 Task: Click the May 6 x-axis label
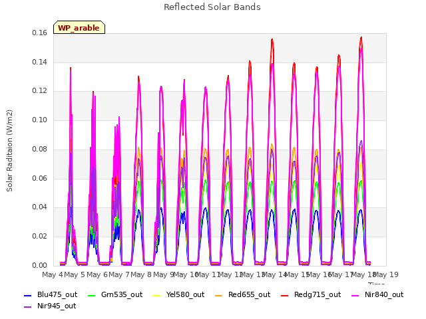pos(97,274)
